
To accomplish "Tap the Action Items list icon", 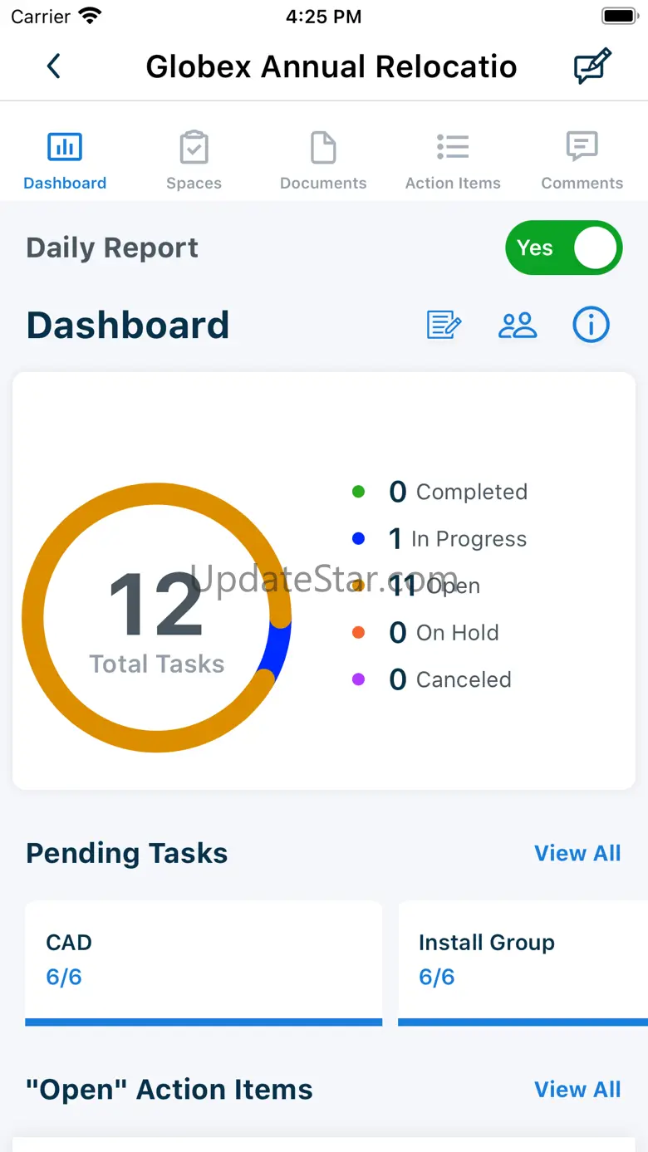I will point(453,148).
